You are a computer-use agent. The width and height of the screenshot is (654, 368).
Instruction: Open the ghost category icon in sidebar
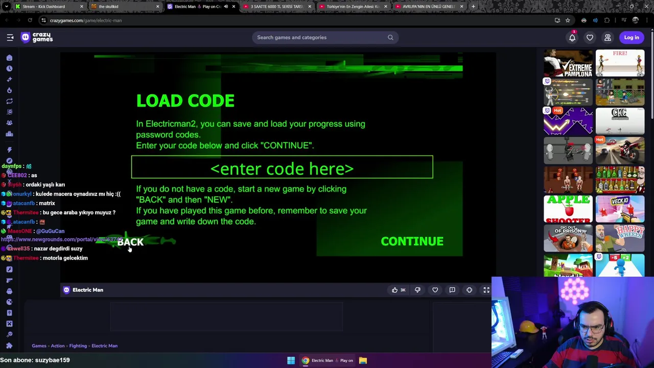(9, 291)
